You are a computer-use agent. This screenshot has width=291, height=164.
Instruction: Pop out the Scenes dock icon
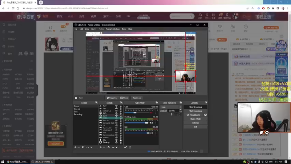tap(96, 103)
